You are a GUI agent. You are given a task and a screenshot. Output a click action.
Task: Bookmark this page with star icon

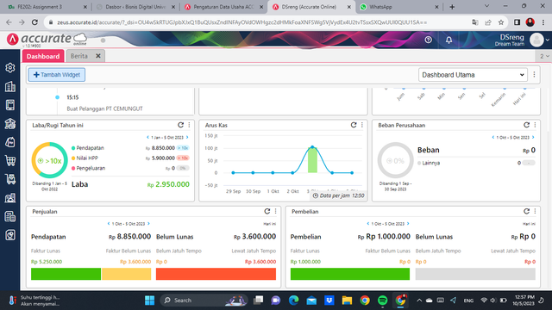pyautogui.click(x=501, y=22)
